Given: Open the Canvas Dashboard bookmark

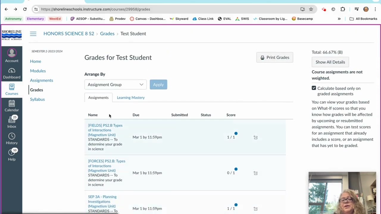Looking at the screenshot, I should (147, 19).
